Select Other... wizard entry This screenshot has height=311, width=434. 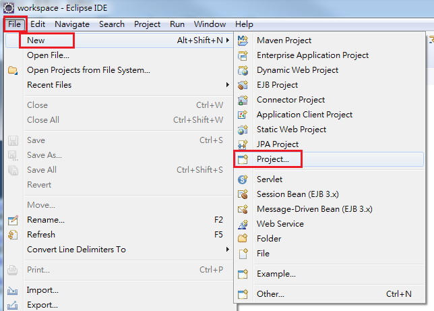[x=270, y=294]
